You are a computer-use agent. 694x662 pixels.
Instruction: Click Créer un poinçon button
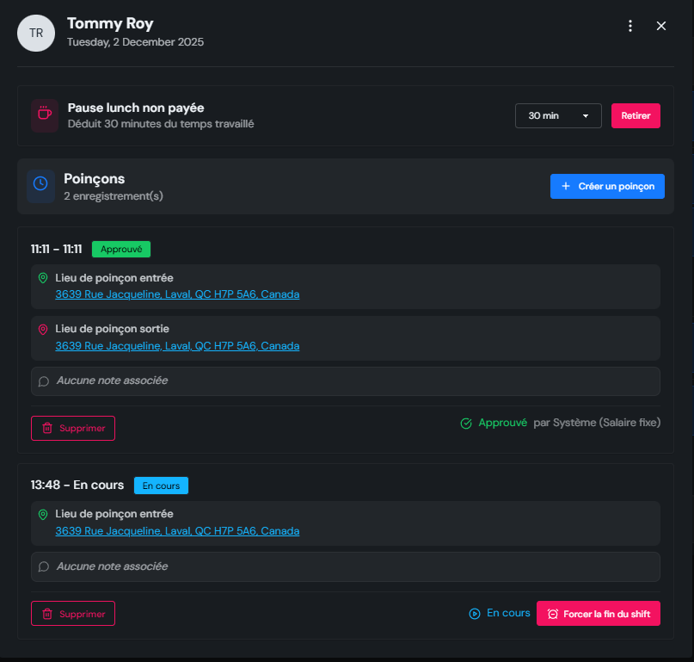[607, 186]
